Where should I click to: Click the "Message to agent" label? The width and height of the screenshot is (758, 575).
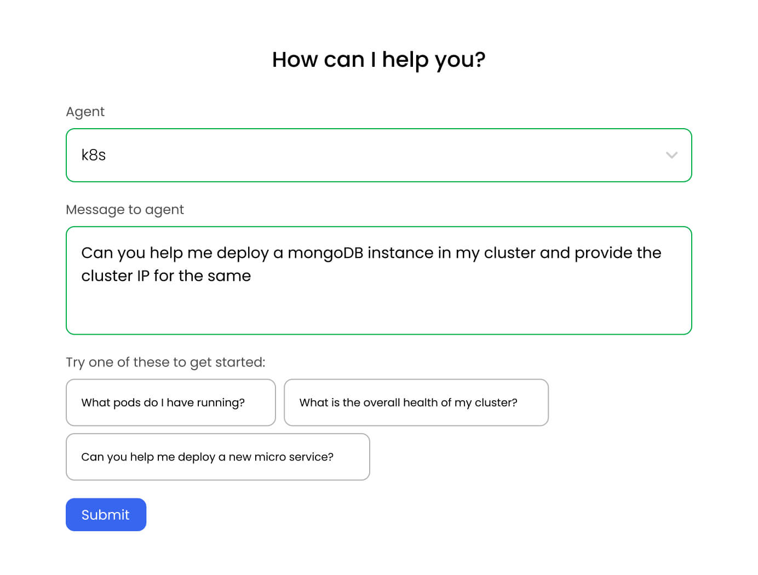pyautogui.click(x=125, y=210)
